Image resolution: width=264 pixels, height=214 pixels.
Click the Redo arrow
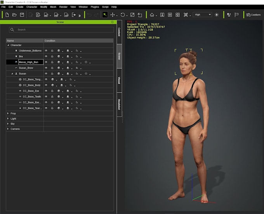pyautogui.click(x=96, y=15)
